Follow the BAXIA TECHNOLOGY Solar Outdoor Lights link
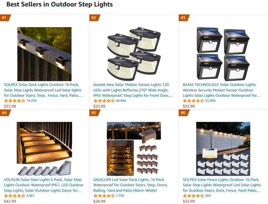Screen dimensions: 268x204 222,90
